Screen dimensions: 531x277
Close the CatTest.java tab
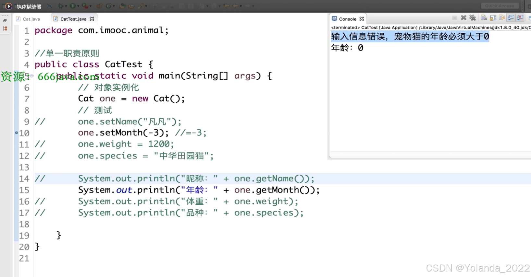coord(92,19)
